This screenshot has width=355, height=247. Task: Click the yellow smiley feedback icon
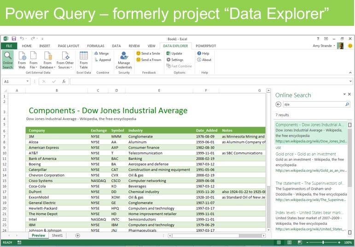(350, 46)
